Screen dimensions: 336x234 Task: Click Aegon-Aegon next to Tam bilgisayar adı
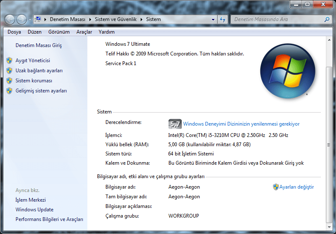point(184,197)
